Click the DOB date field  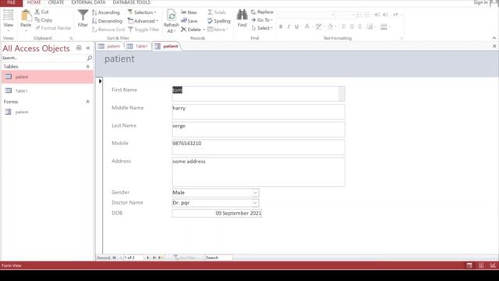[217, 213]
